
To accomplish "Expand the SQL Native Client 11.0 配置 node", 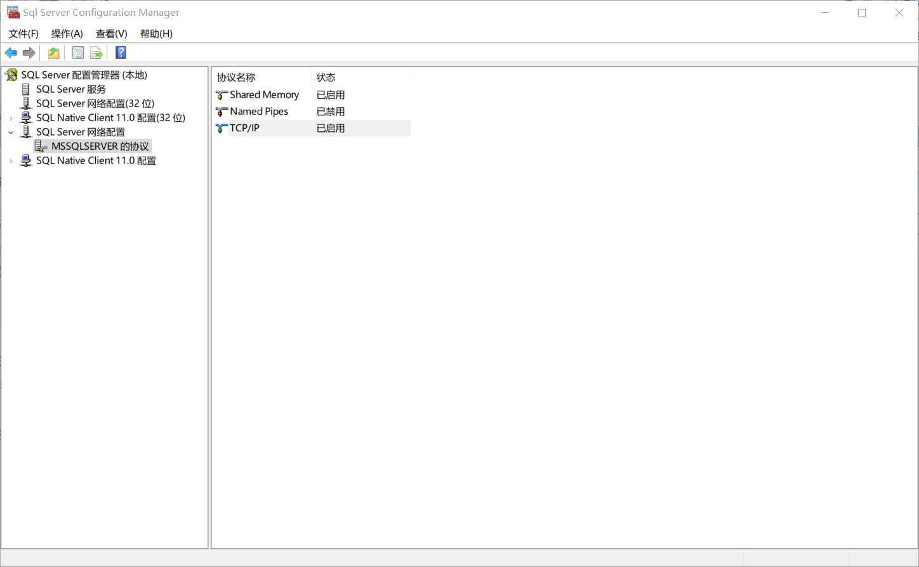I will coord(11,161).
